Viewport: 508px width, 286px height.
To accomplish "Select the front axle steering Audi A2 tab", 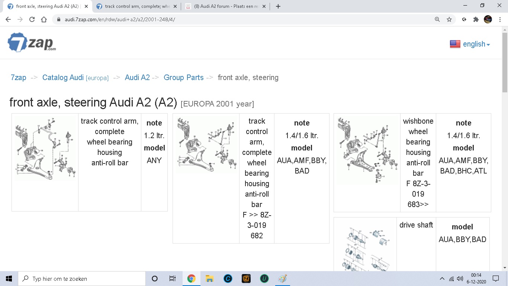I will (48, 6).
